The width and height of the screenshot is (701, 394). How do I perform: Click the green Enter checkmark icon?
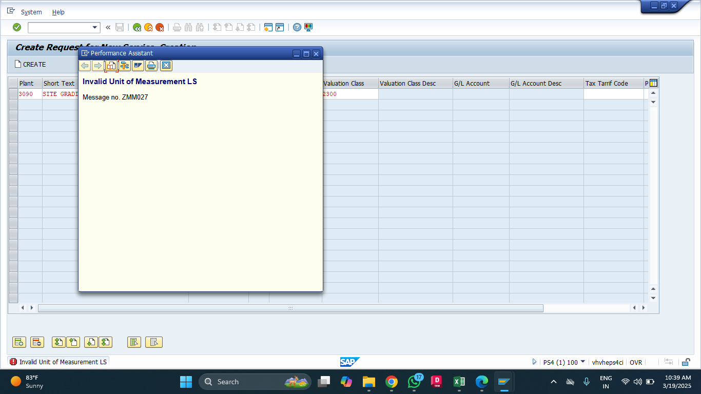point(17,27)
